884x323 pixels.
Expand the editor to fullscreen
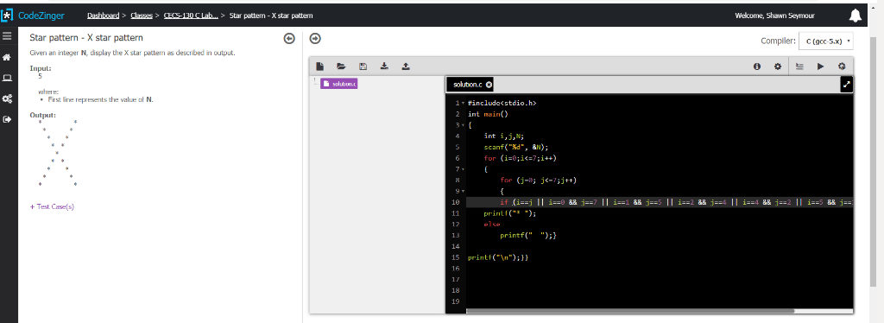tap(846, 85)
